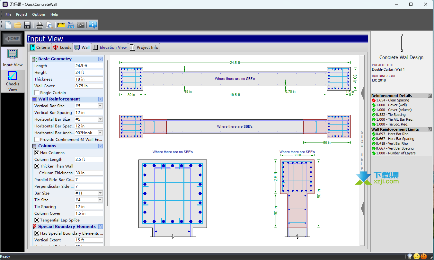This screenshot has width=434, height=260.
Task: Collapse the Columns section
Action: 101,146
